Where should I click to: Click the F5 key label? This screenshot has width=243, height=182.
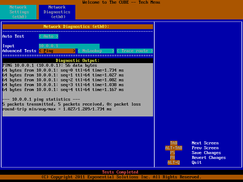pos(173,153)
